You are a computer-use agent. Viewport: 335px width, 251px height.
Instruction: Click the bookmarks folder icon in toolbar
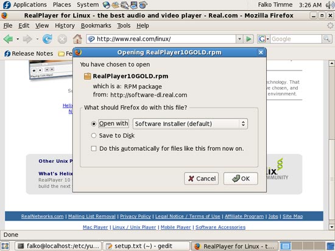coord(61,53)
